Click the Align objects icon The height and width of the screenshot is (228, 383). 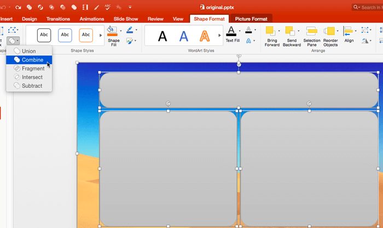[x=348, y=31]
